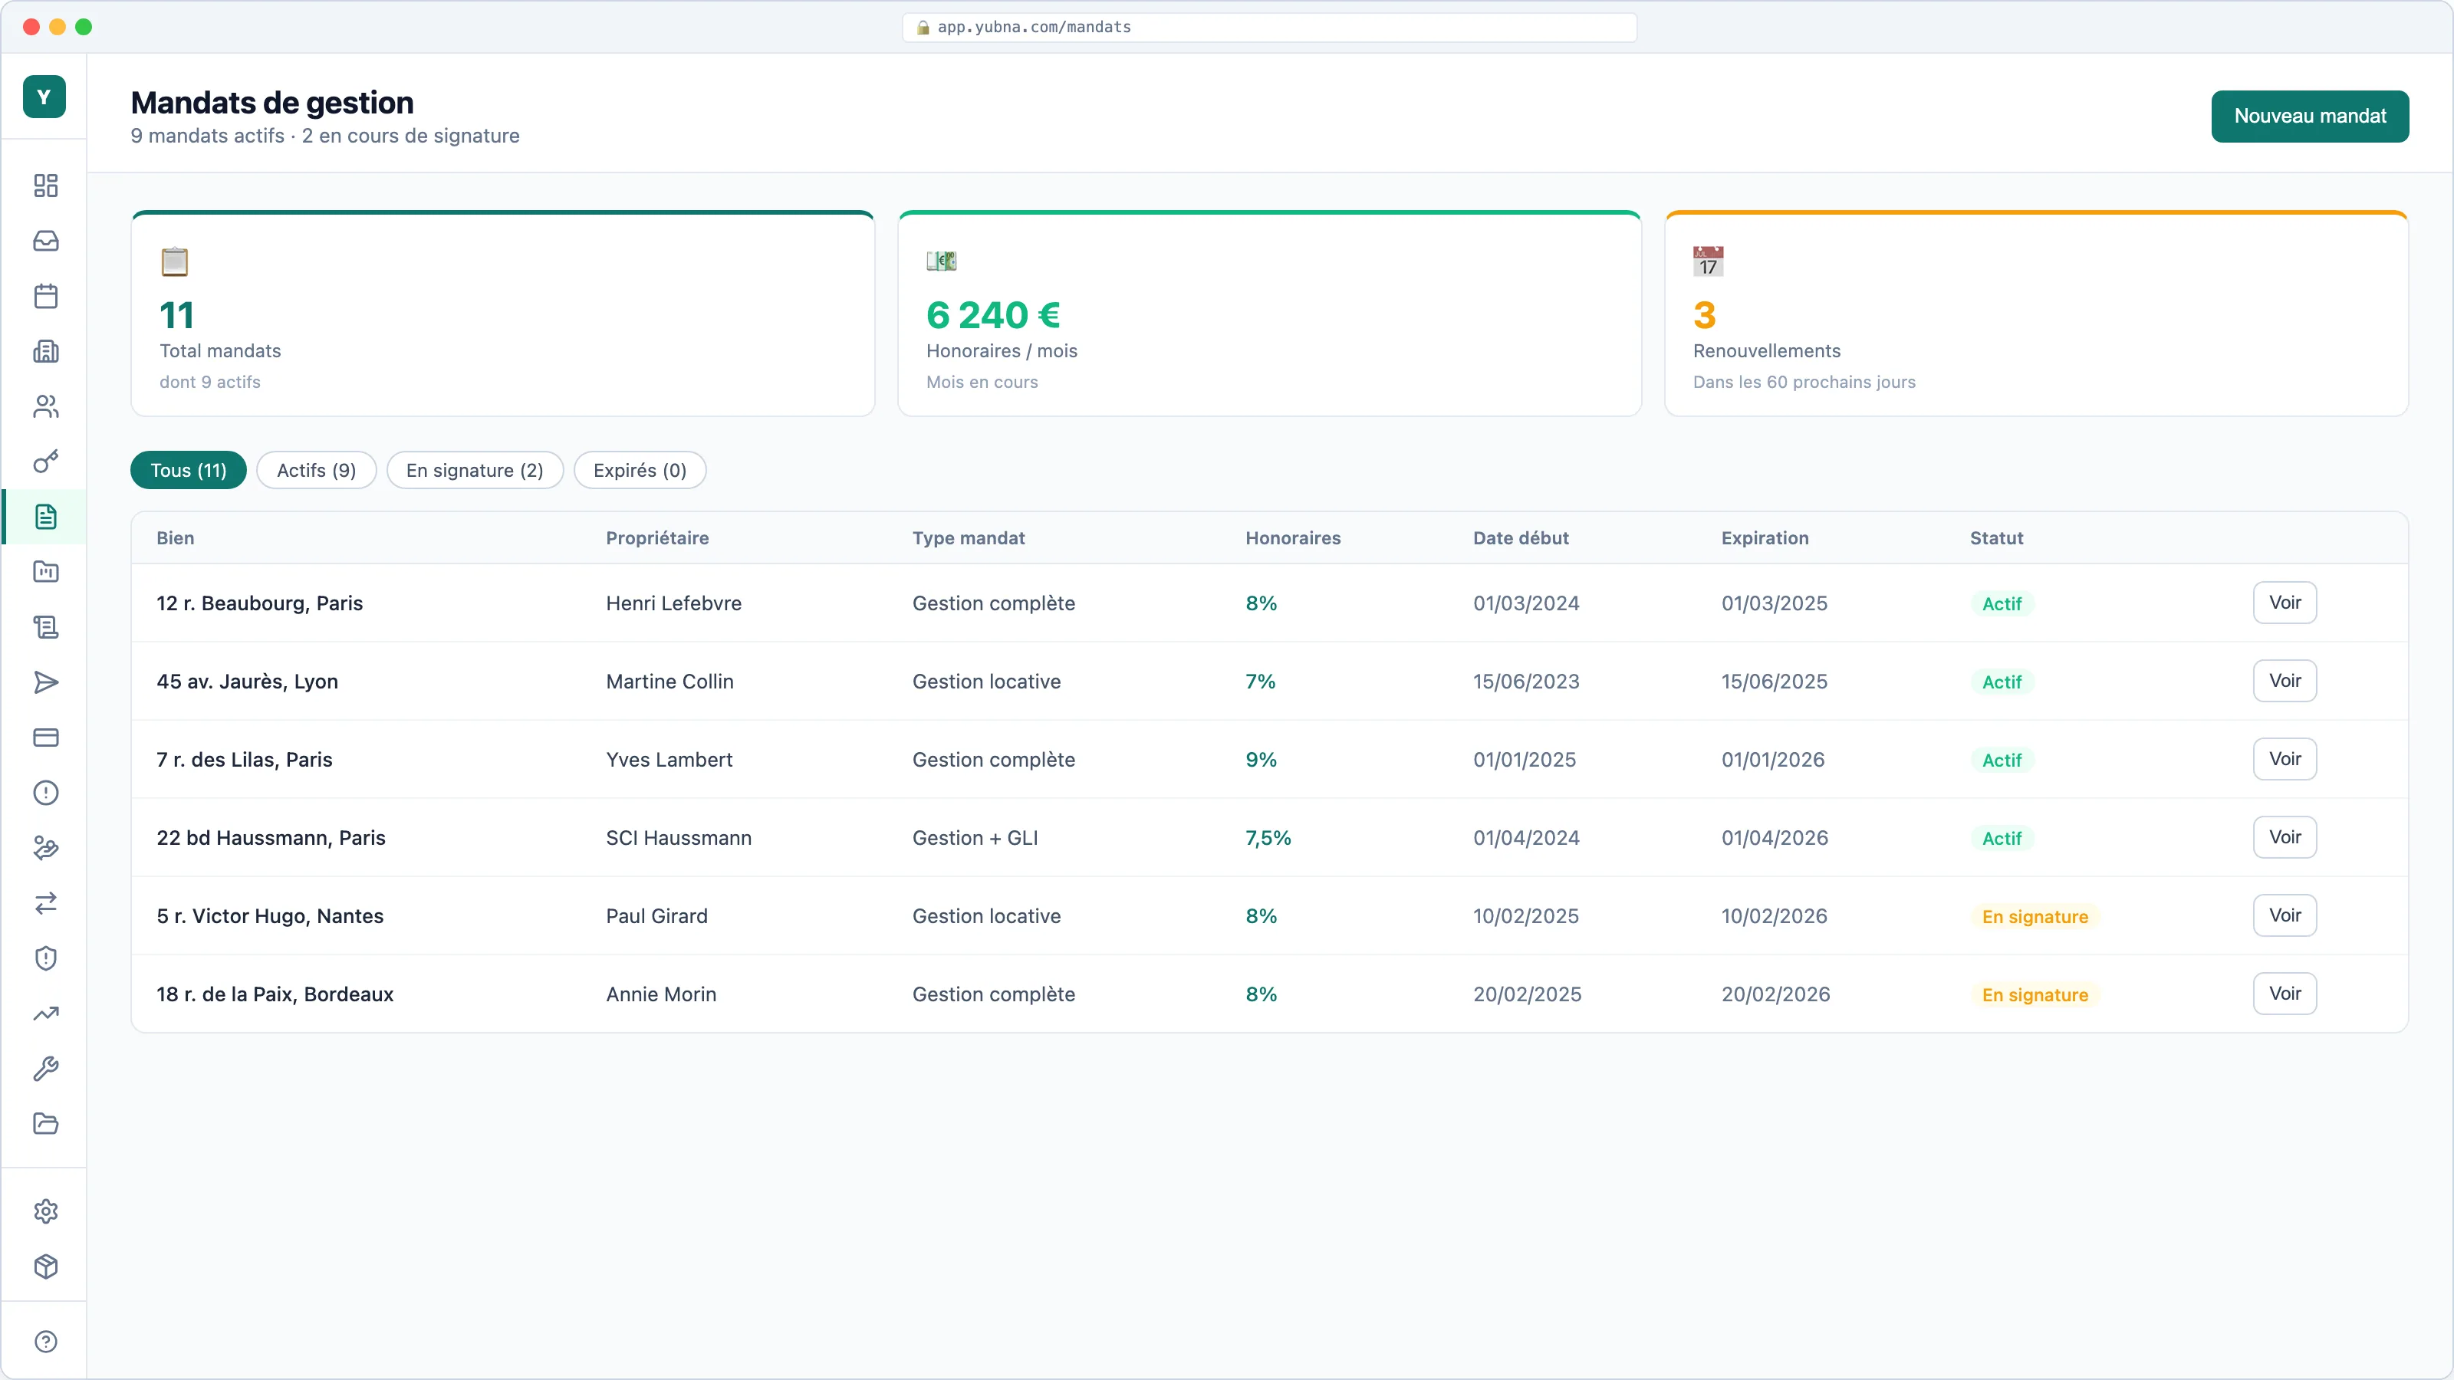2454x1380 pixels.
Task: Click owner name Henri Lefebvre
Action: click(x=673, y=603)
